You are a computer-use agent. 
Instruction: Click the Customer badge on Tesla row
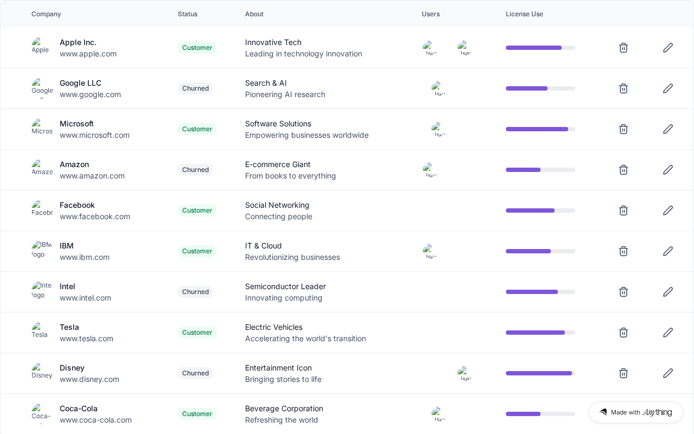197,333
